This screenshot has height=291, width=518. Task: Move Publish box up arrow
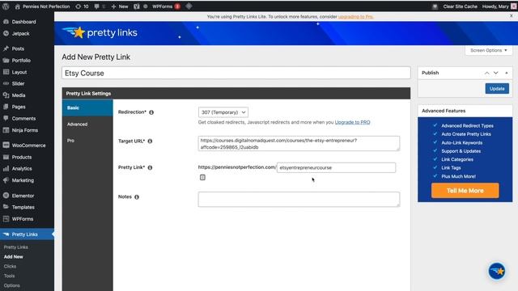point(487,73)
